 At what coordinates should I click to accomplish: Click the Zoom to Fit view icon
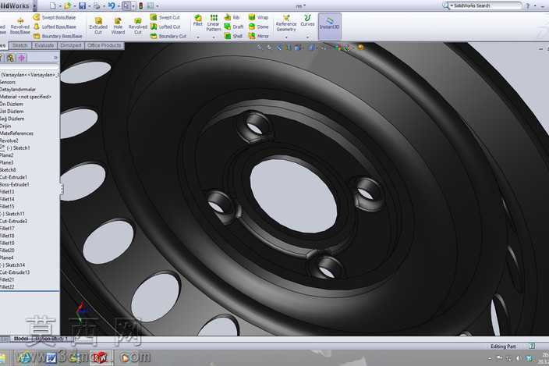[x=260, y=48]
